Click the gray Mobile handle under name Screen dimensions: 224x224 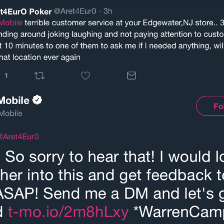[11, 113]
